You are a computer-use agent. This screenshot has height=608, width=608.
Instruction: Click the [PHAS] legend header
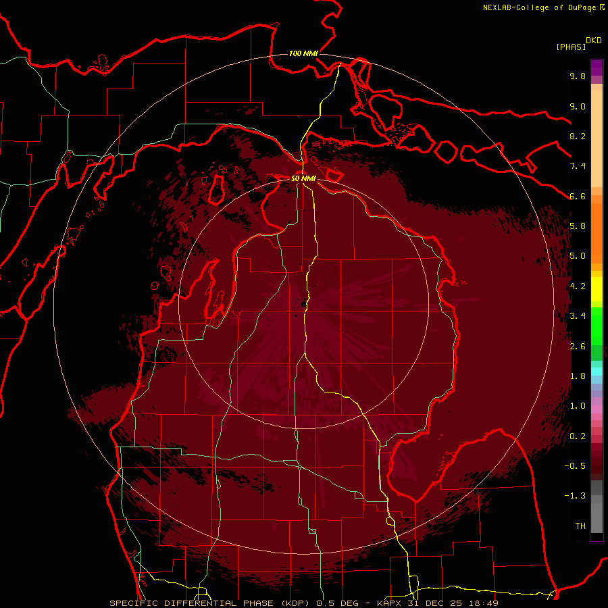571,47
